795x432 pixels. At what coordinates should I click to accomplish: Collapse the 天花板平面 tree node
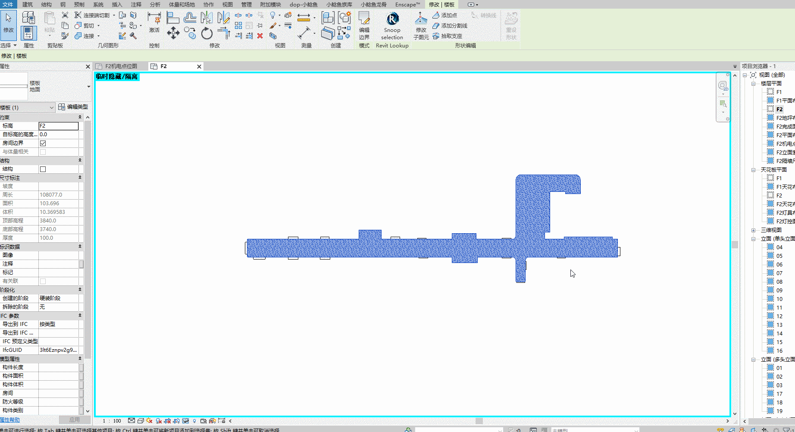tap(753, 170)
